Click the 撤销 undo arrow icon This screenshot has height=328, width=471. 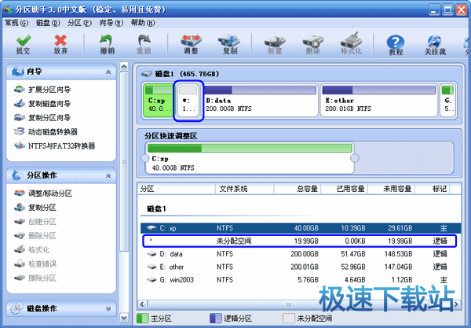(107, 41)
